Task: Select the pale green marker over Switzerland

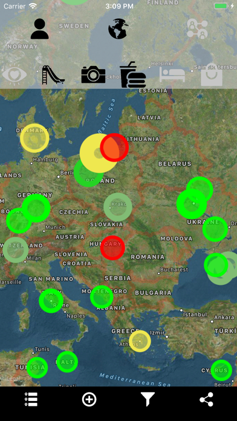Action: pyautogui.click(x=16, y=250)
